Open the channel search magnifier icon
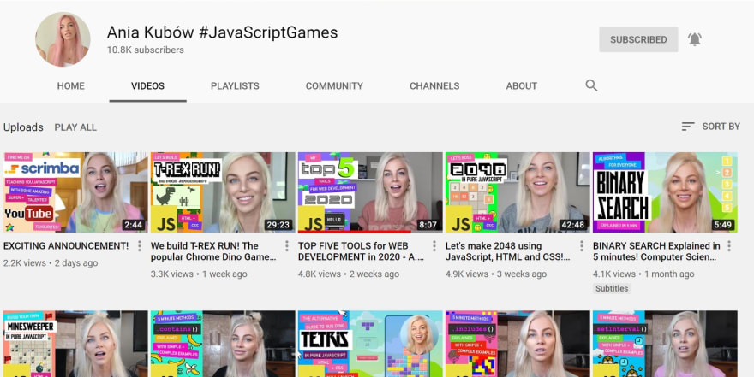Image resolution: width=754 pixels, height=377 pixels. coord(591,85)
